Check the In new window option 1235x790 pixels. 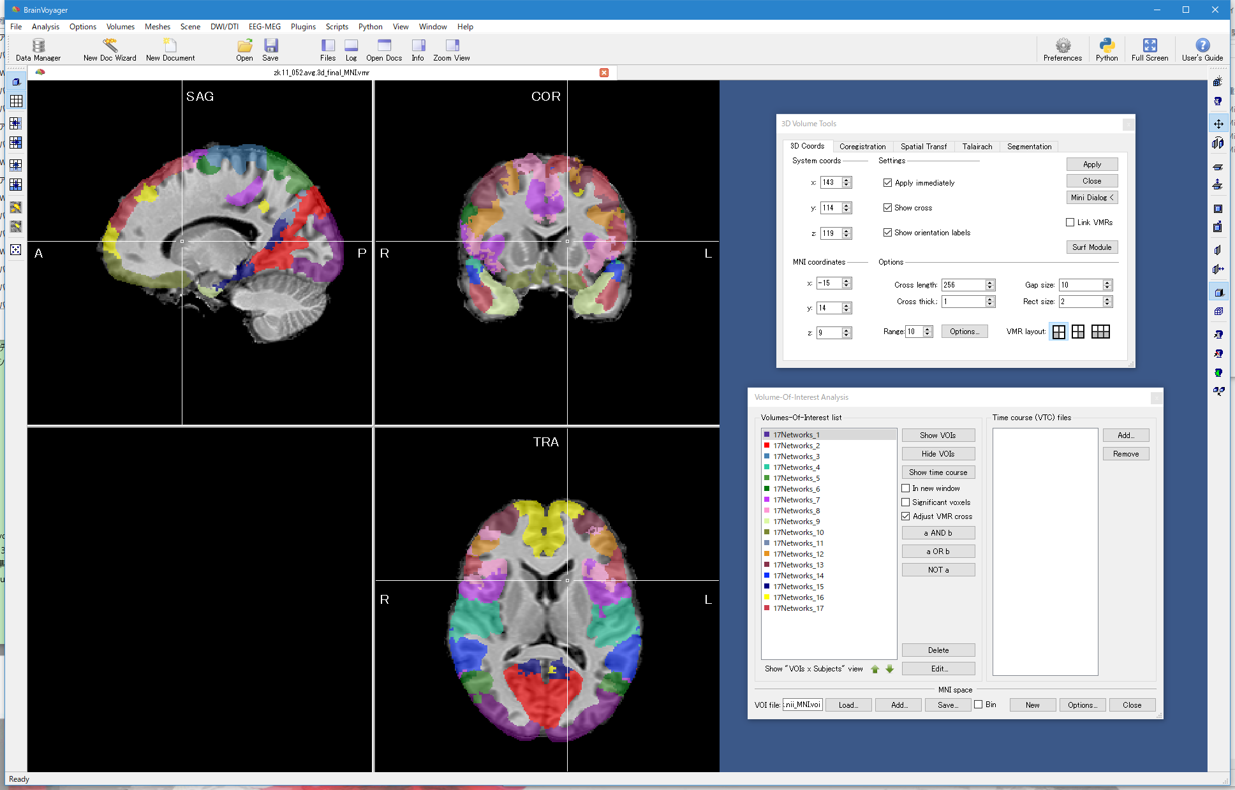905,488
